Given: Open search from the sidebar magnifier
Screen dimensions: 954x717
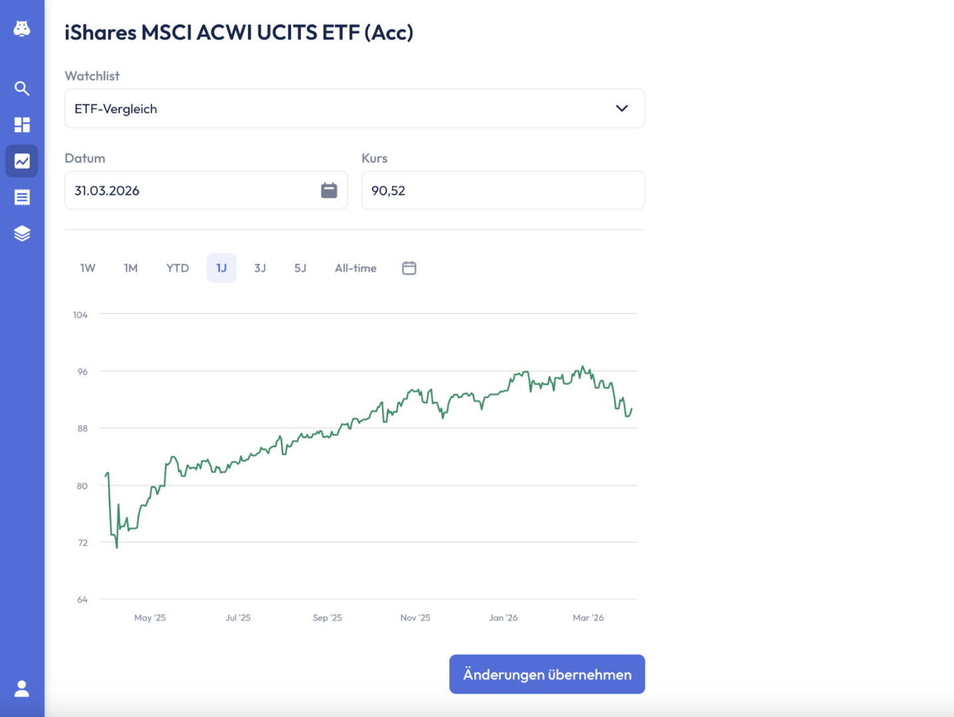Looking at the screenshot, I should pyautogui.click(x=22, y=88).
